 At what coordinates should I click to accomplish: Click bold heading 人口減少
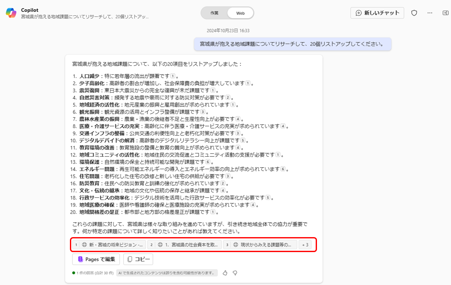[x=89, y=76]
